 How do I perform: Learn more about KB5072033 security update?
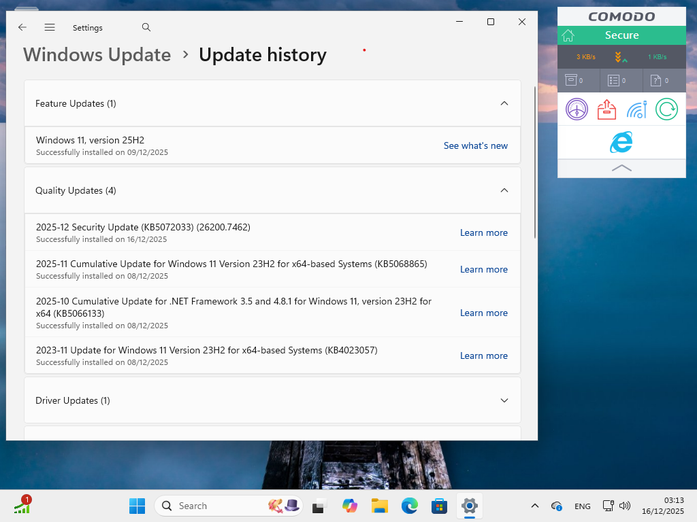(484, 232)
